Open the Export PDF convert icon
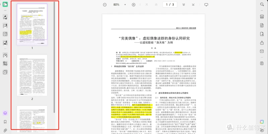 (262, 26)
